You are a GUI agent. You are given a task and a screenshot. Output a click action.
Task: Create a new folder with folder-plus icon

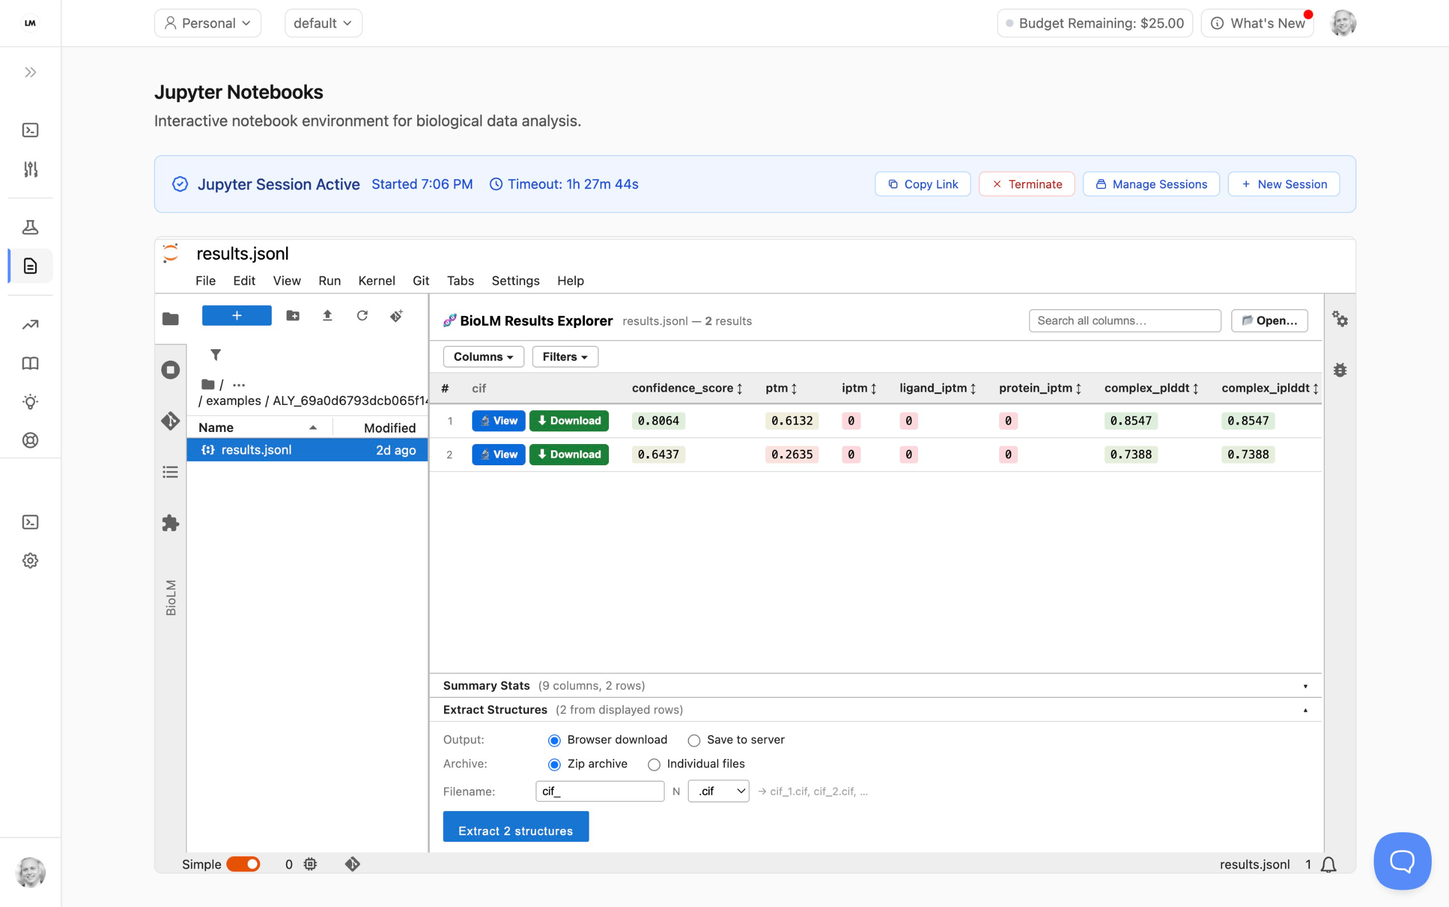293,315
